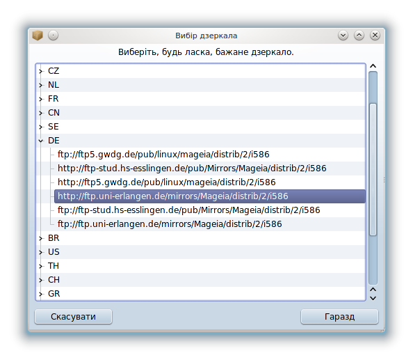
Task: Click the round pin button beside package icon
Action: tap(54, 36)
